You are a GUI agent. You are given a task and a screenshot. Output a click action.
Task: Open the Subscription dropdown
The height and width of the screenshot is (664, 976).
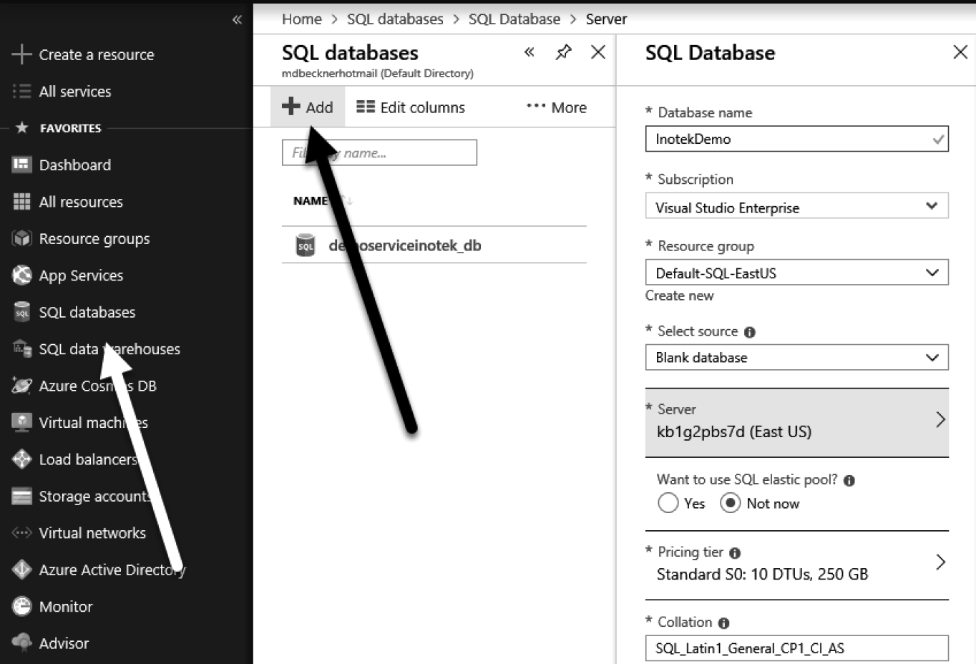pos(796,206)
